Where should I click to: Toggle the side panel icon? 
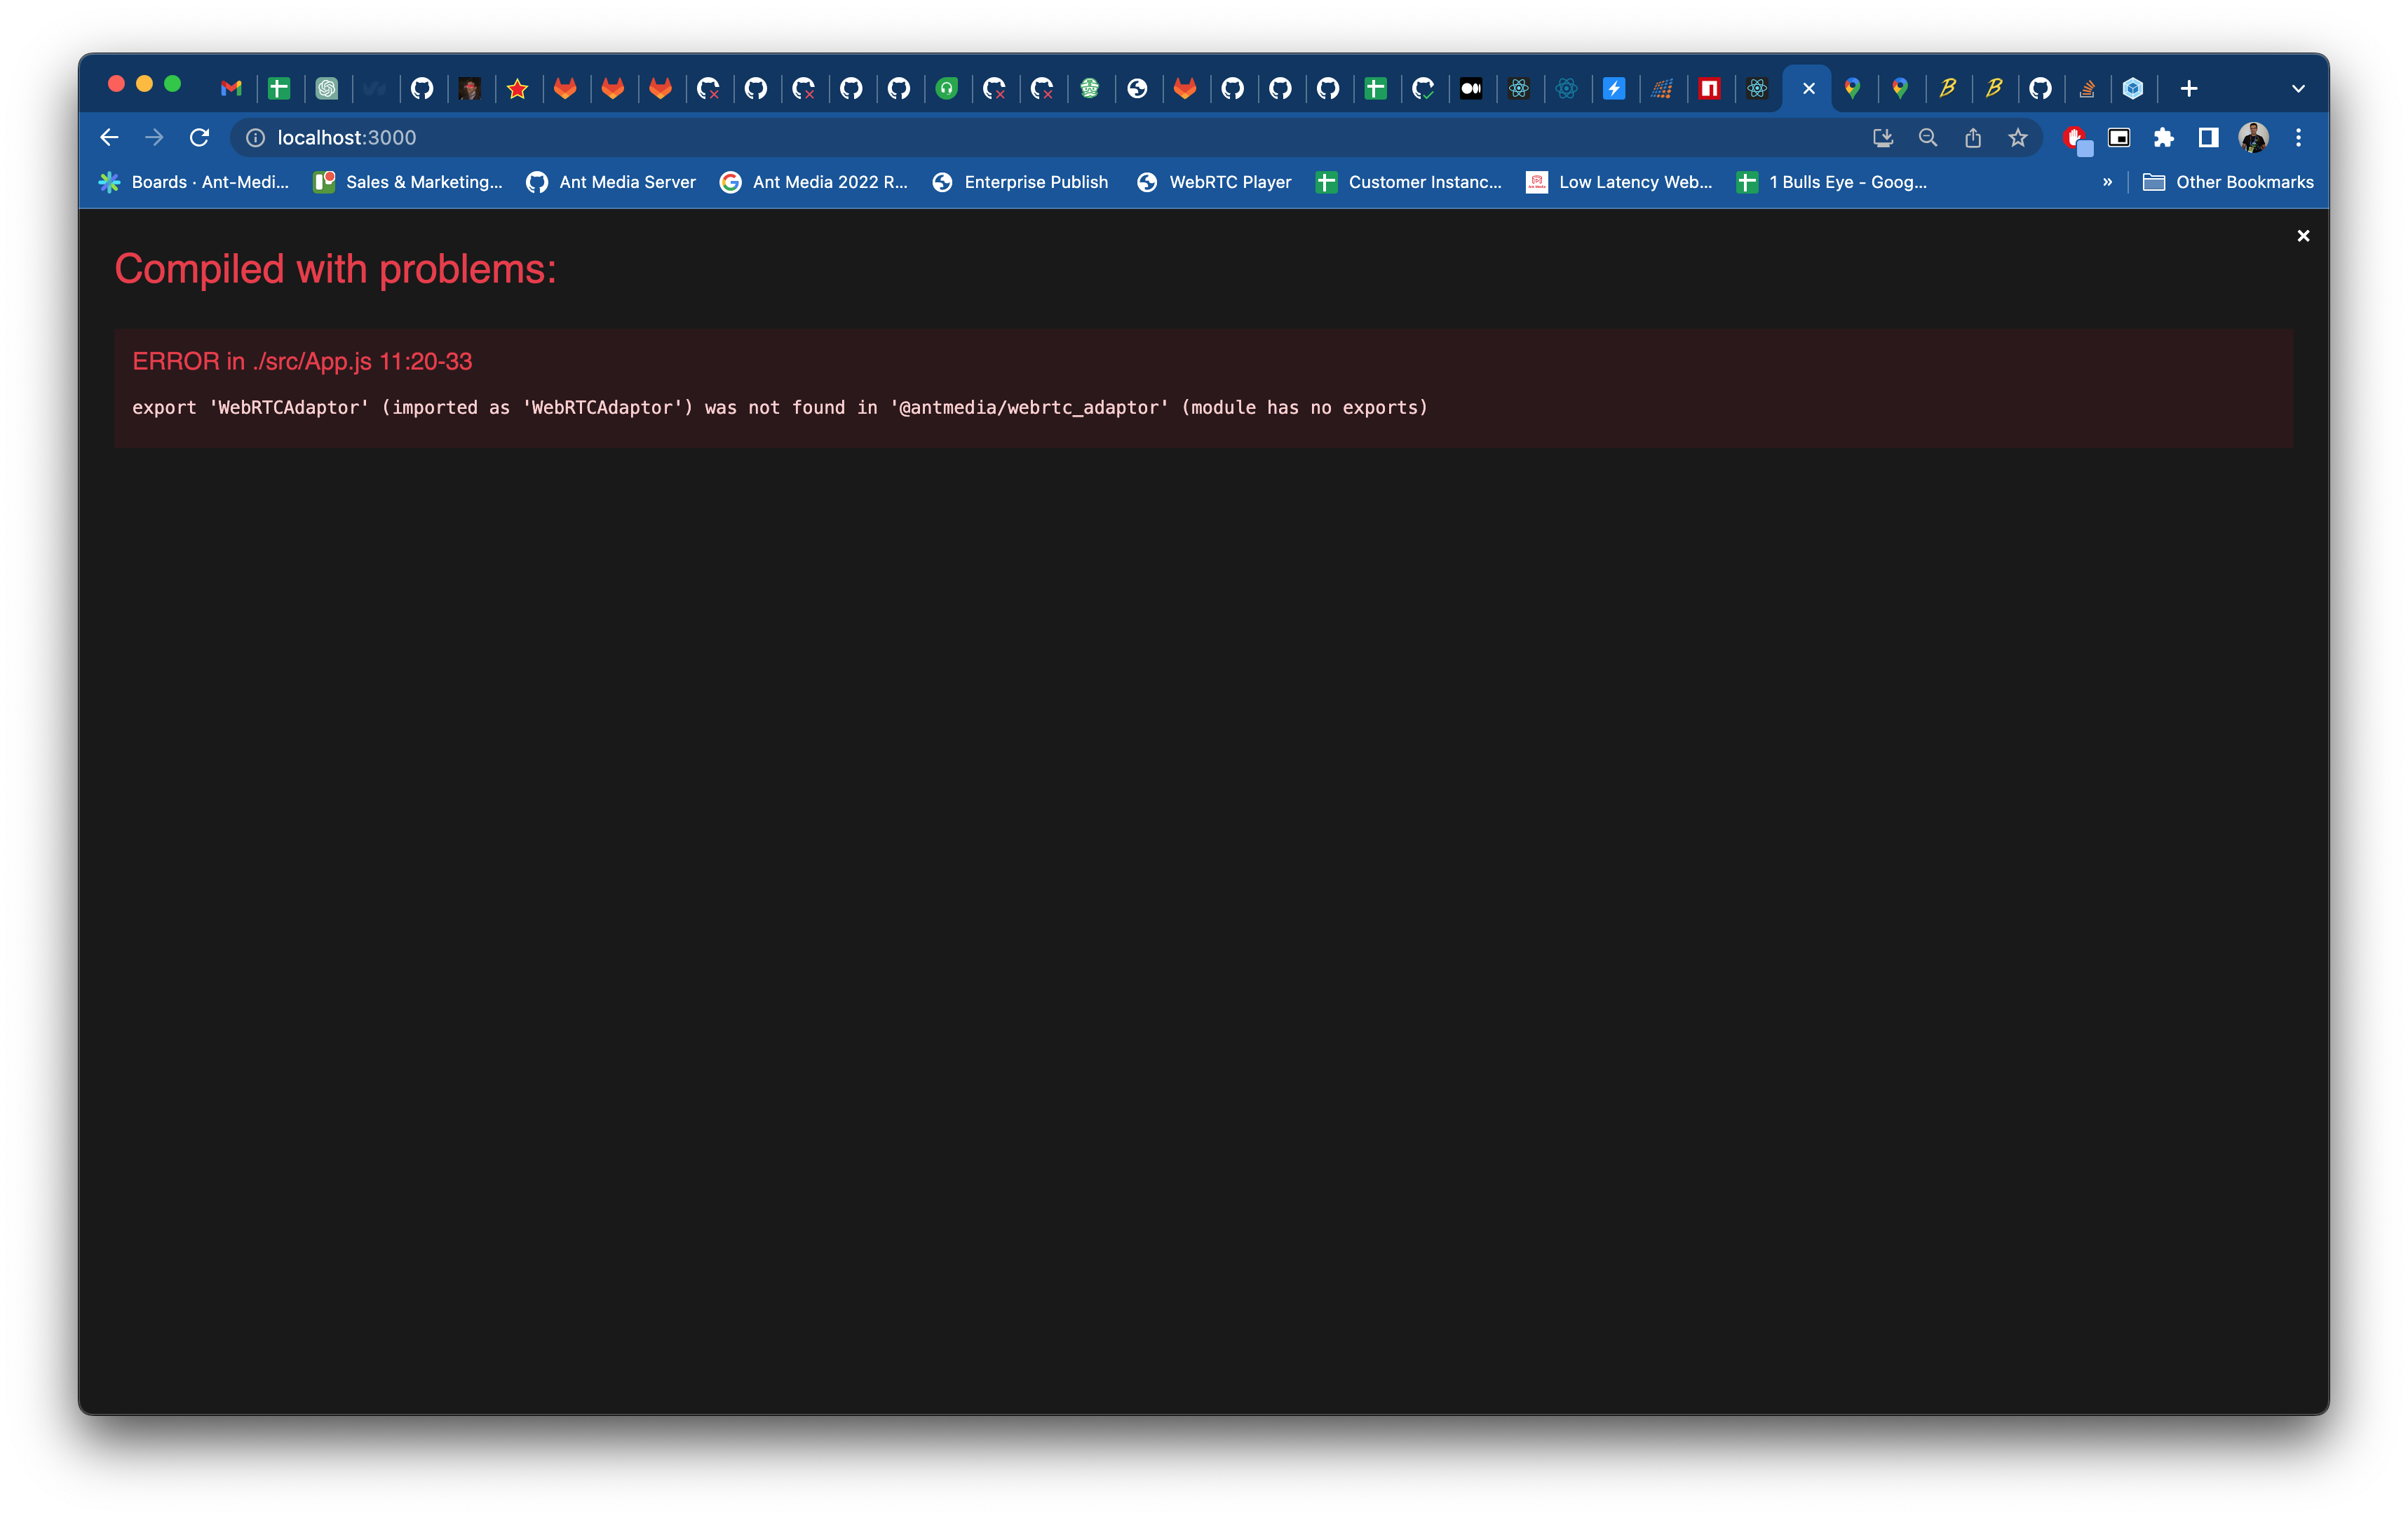click(2207, 137)
